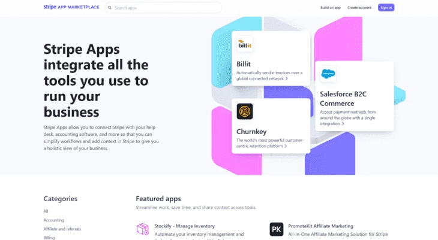Screen dimensions: 438x240
Task: Focus the Search apps field
Action: [x=163, y=8]
